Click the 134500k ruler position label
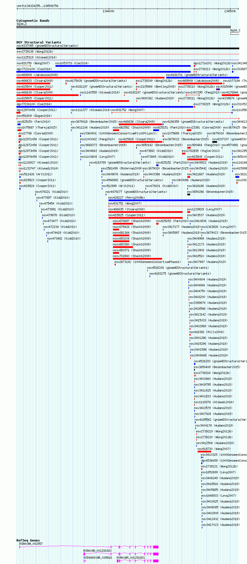Viewport: 247px width, 564px height. coord(230,11)
